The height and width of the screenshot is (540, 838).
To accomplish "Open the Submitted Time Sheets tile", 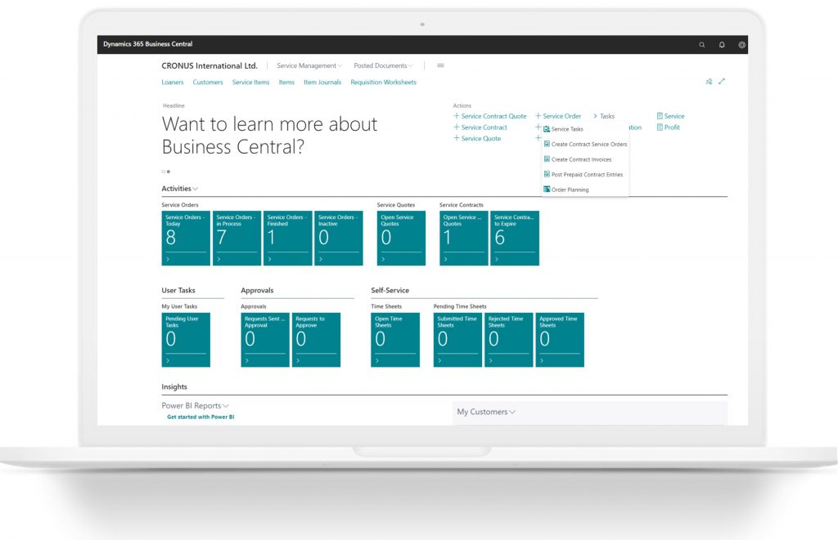I will coord(457,340).
